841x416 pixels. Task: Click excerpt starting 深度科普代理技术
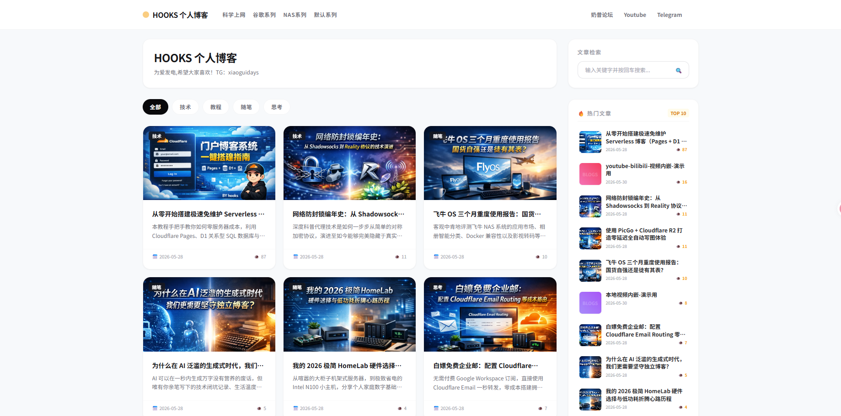348,232
